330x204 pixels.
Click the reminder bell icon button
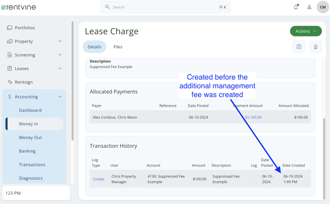316,47
